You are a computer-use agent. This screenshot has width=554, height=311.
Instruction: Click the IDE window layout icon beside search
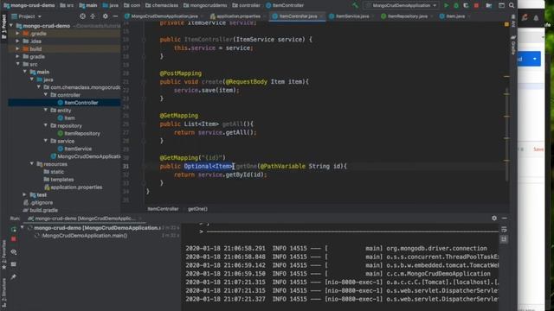point(501,5)
